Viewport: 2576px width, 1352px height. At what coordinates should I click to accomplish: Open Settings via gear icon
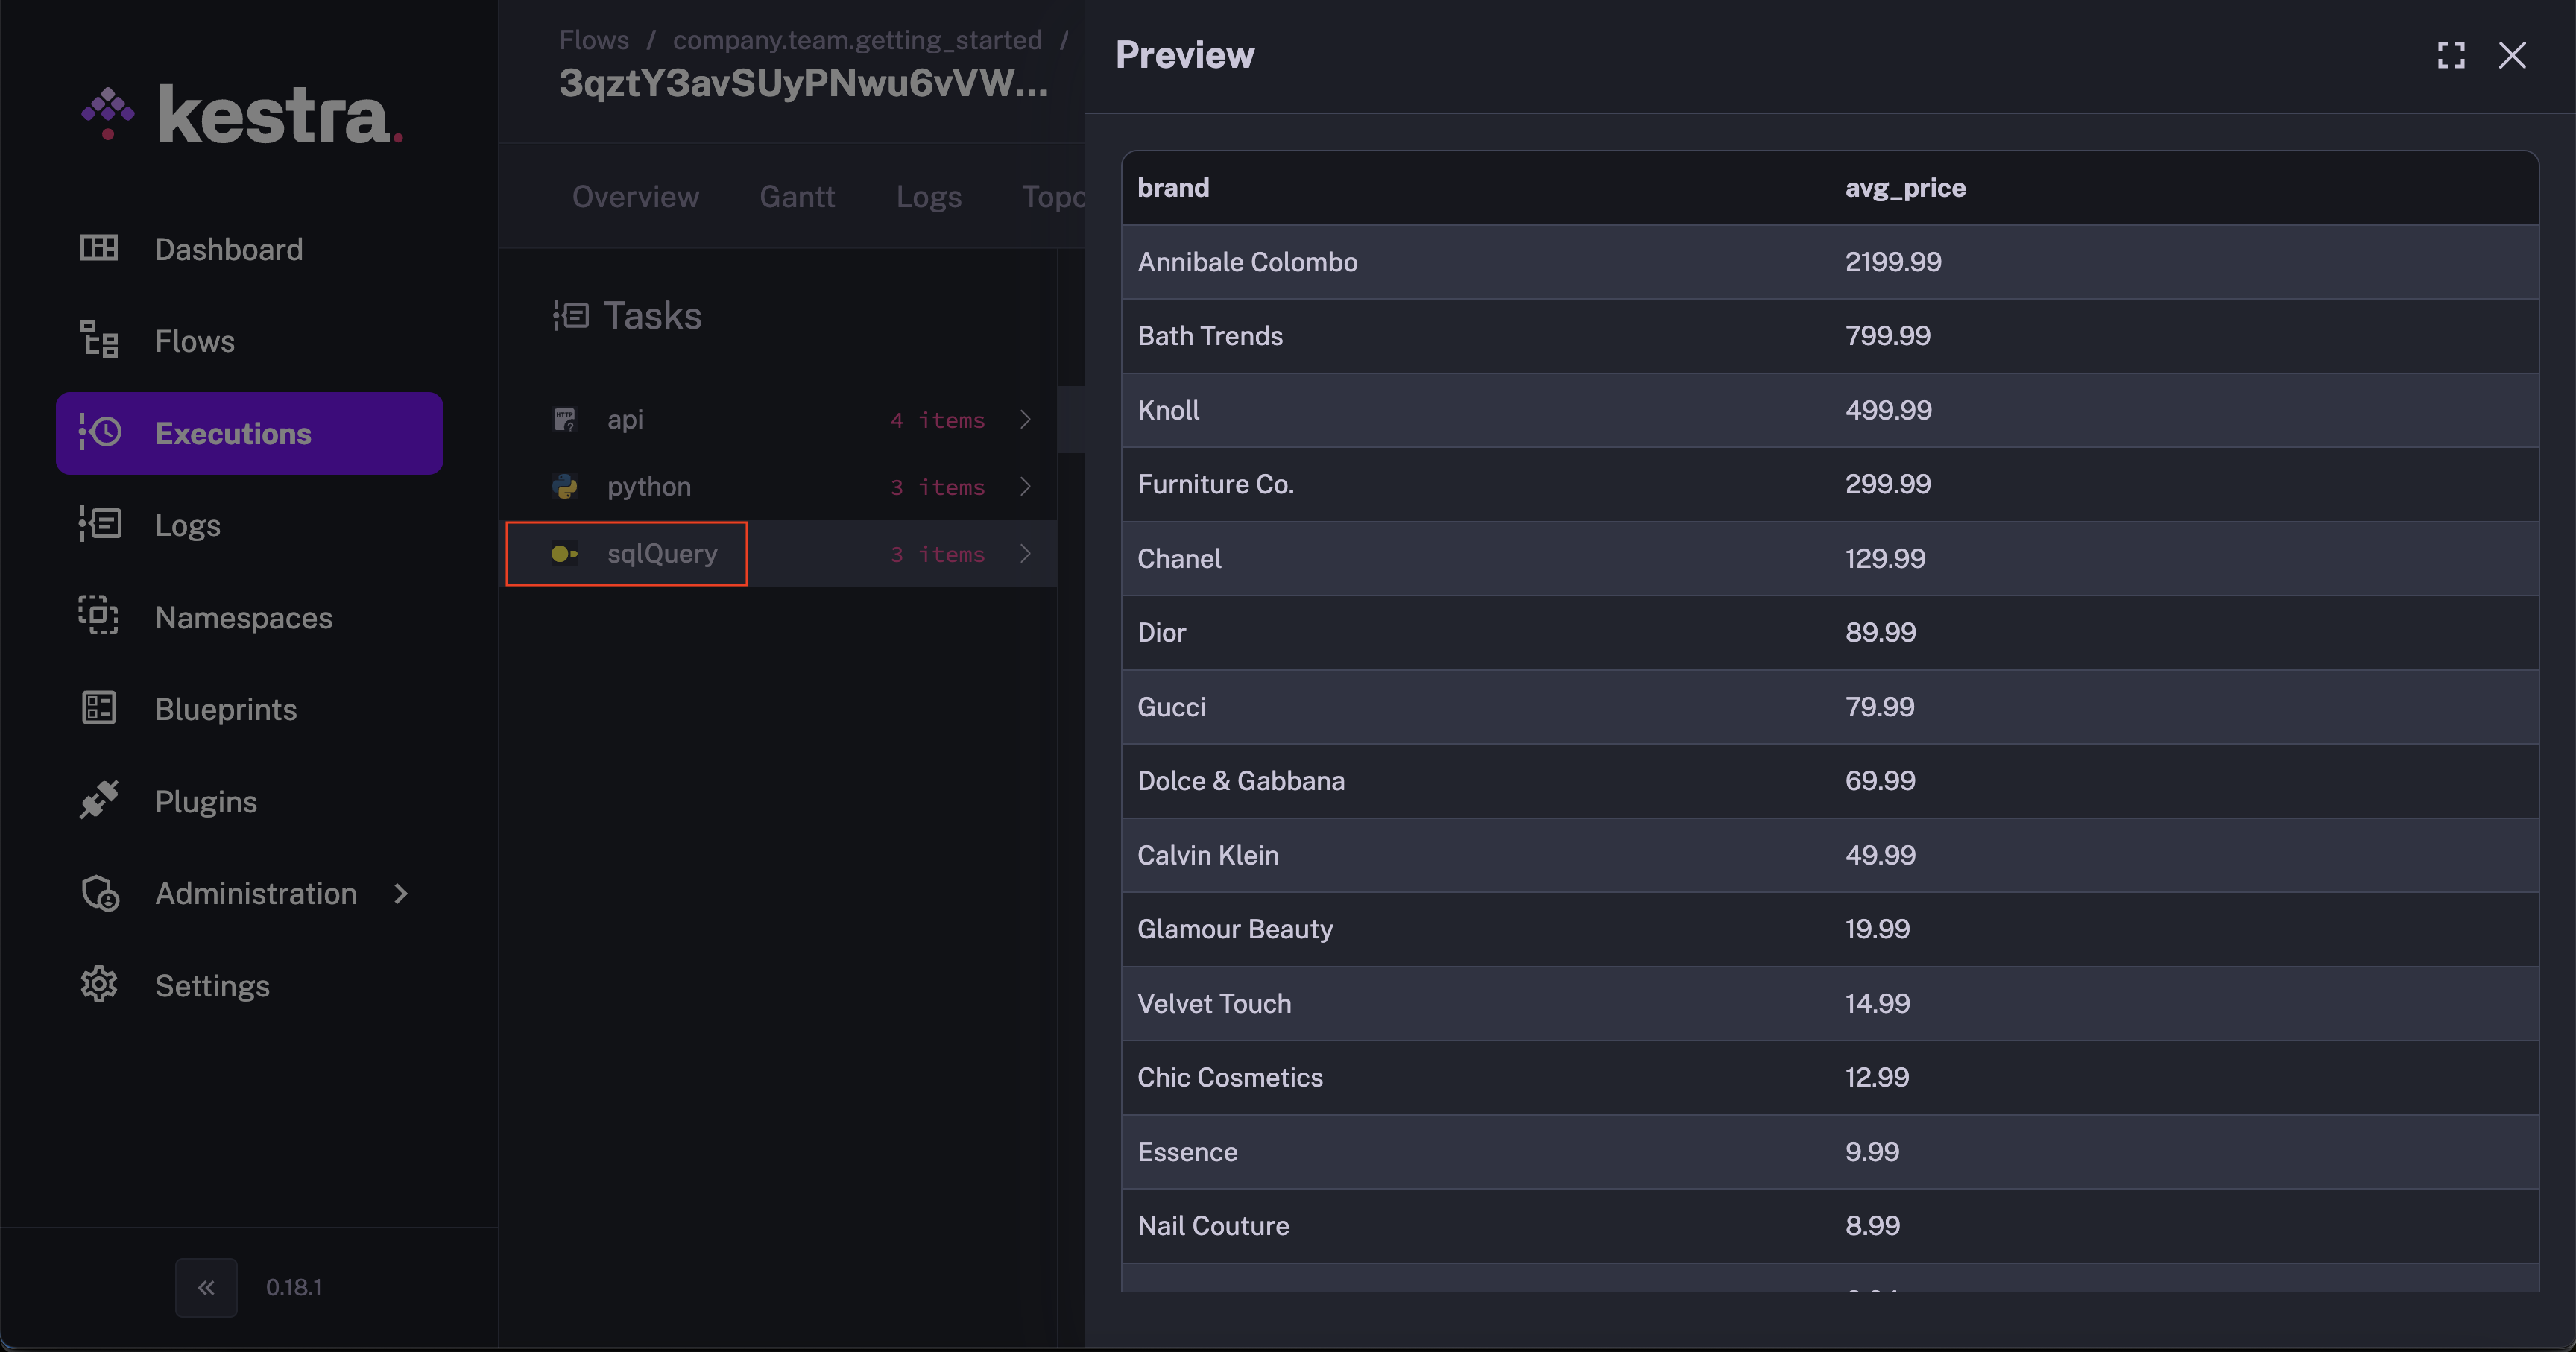point(99,985)
